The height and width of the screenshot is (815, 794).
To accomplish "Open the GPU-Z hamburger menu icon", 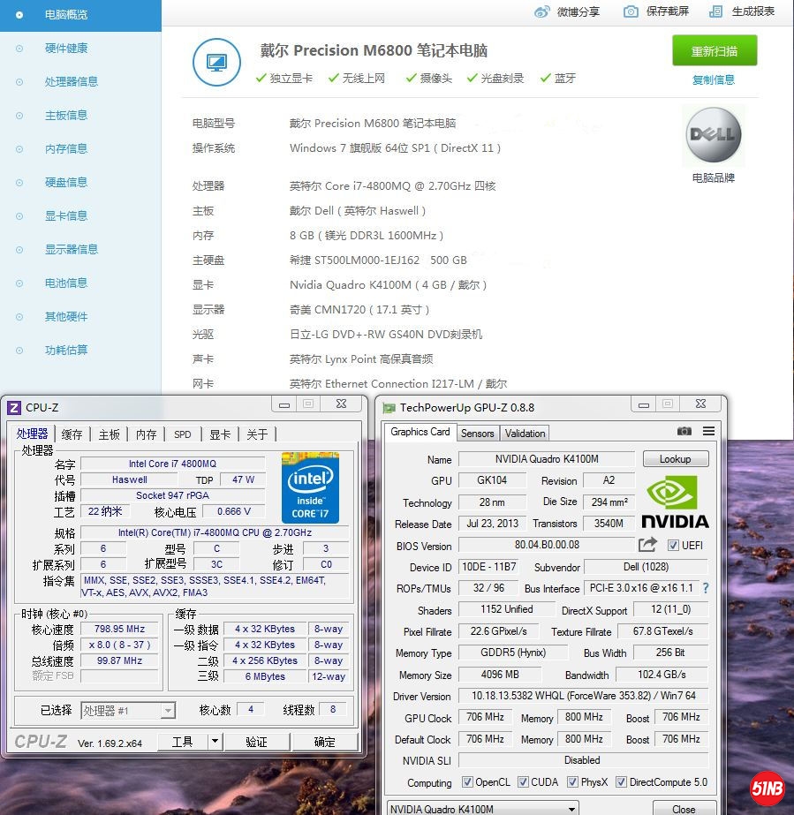I will (707, 431).
